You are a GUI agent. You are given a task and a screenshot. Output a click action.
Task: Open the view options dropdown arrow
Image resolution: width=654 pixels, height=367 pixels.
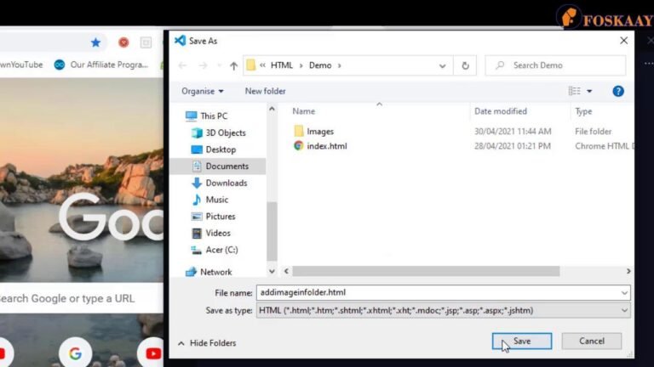[589, 91]
